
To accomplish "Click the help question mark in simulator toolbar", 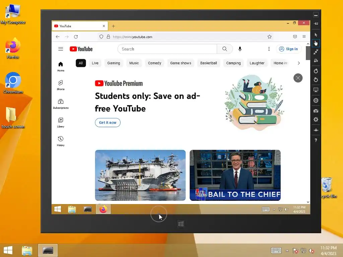I will (316, 140).
